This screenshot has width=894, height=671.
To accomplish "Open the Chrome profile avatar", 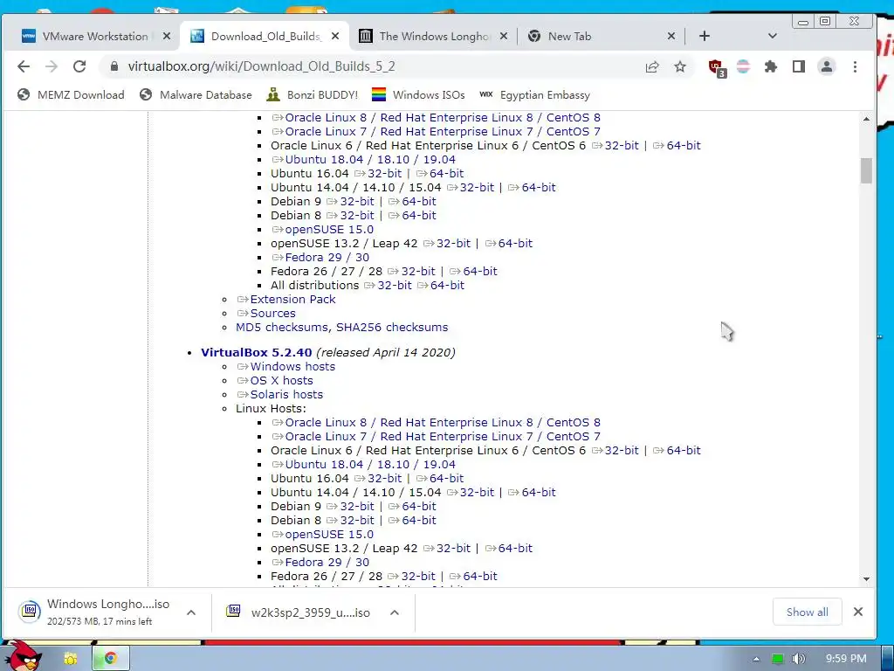I will point(826,66).
